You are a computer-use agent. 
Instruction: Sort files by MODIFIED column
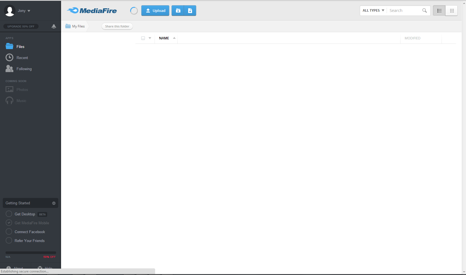[412, 38]
